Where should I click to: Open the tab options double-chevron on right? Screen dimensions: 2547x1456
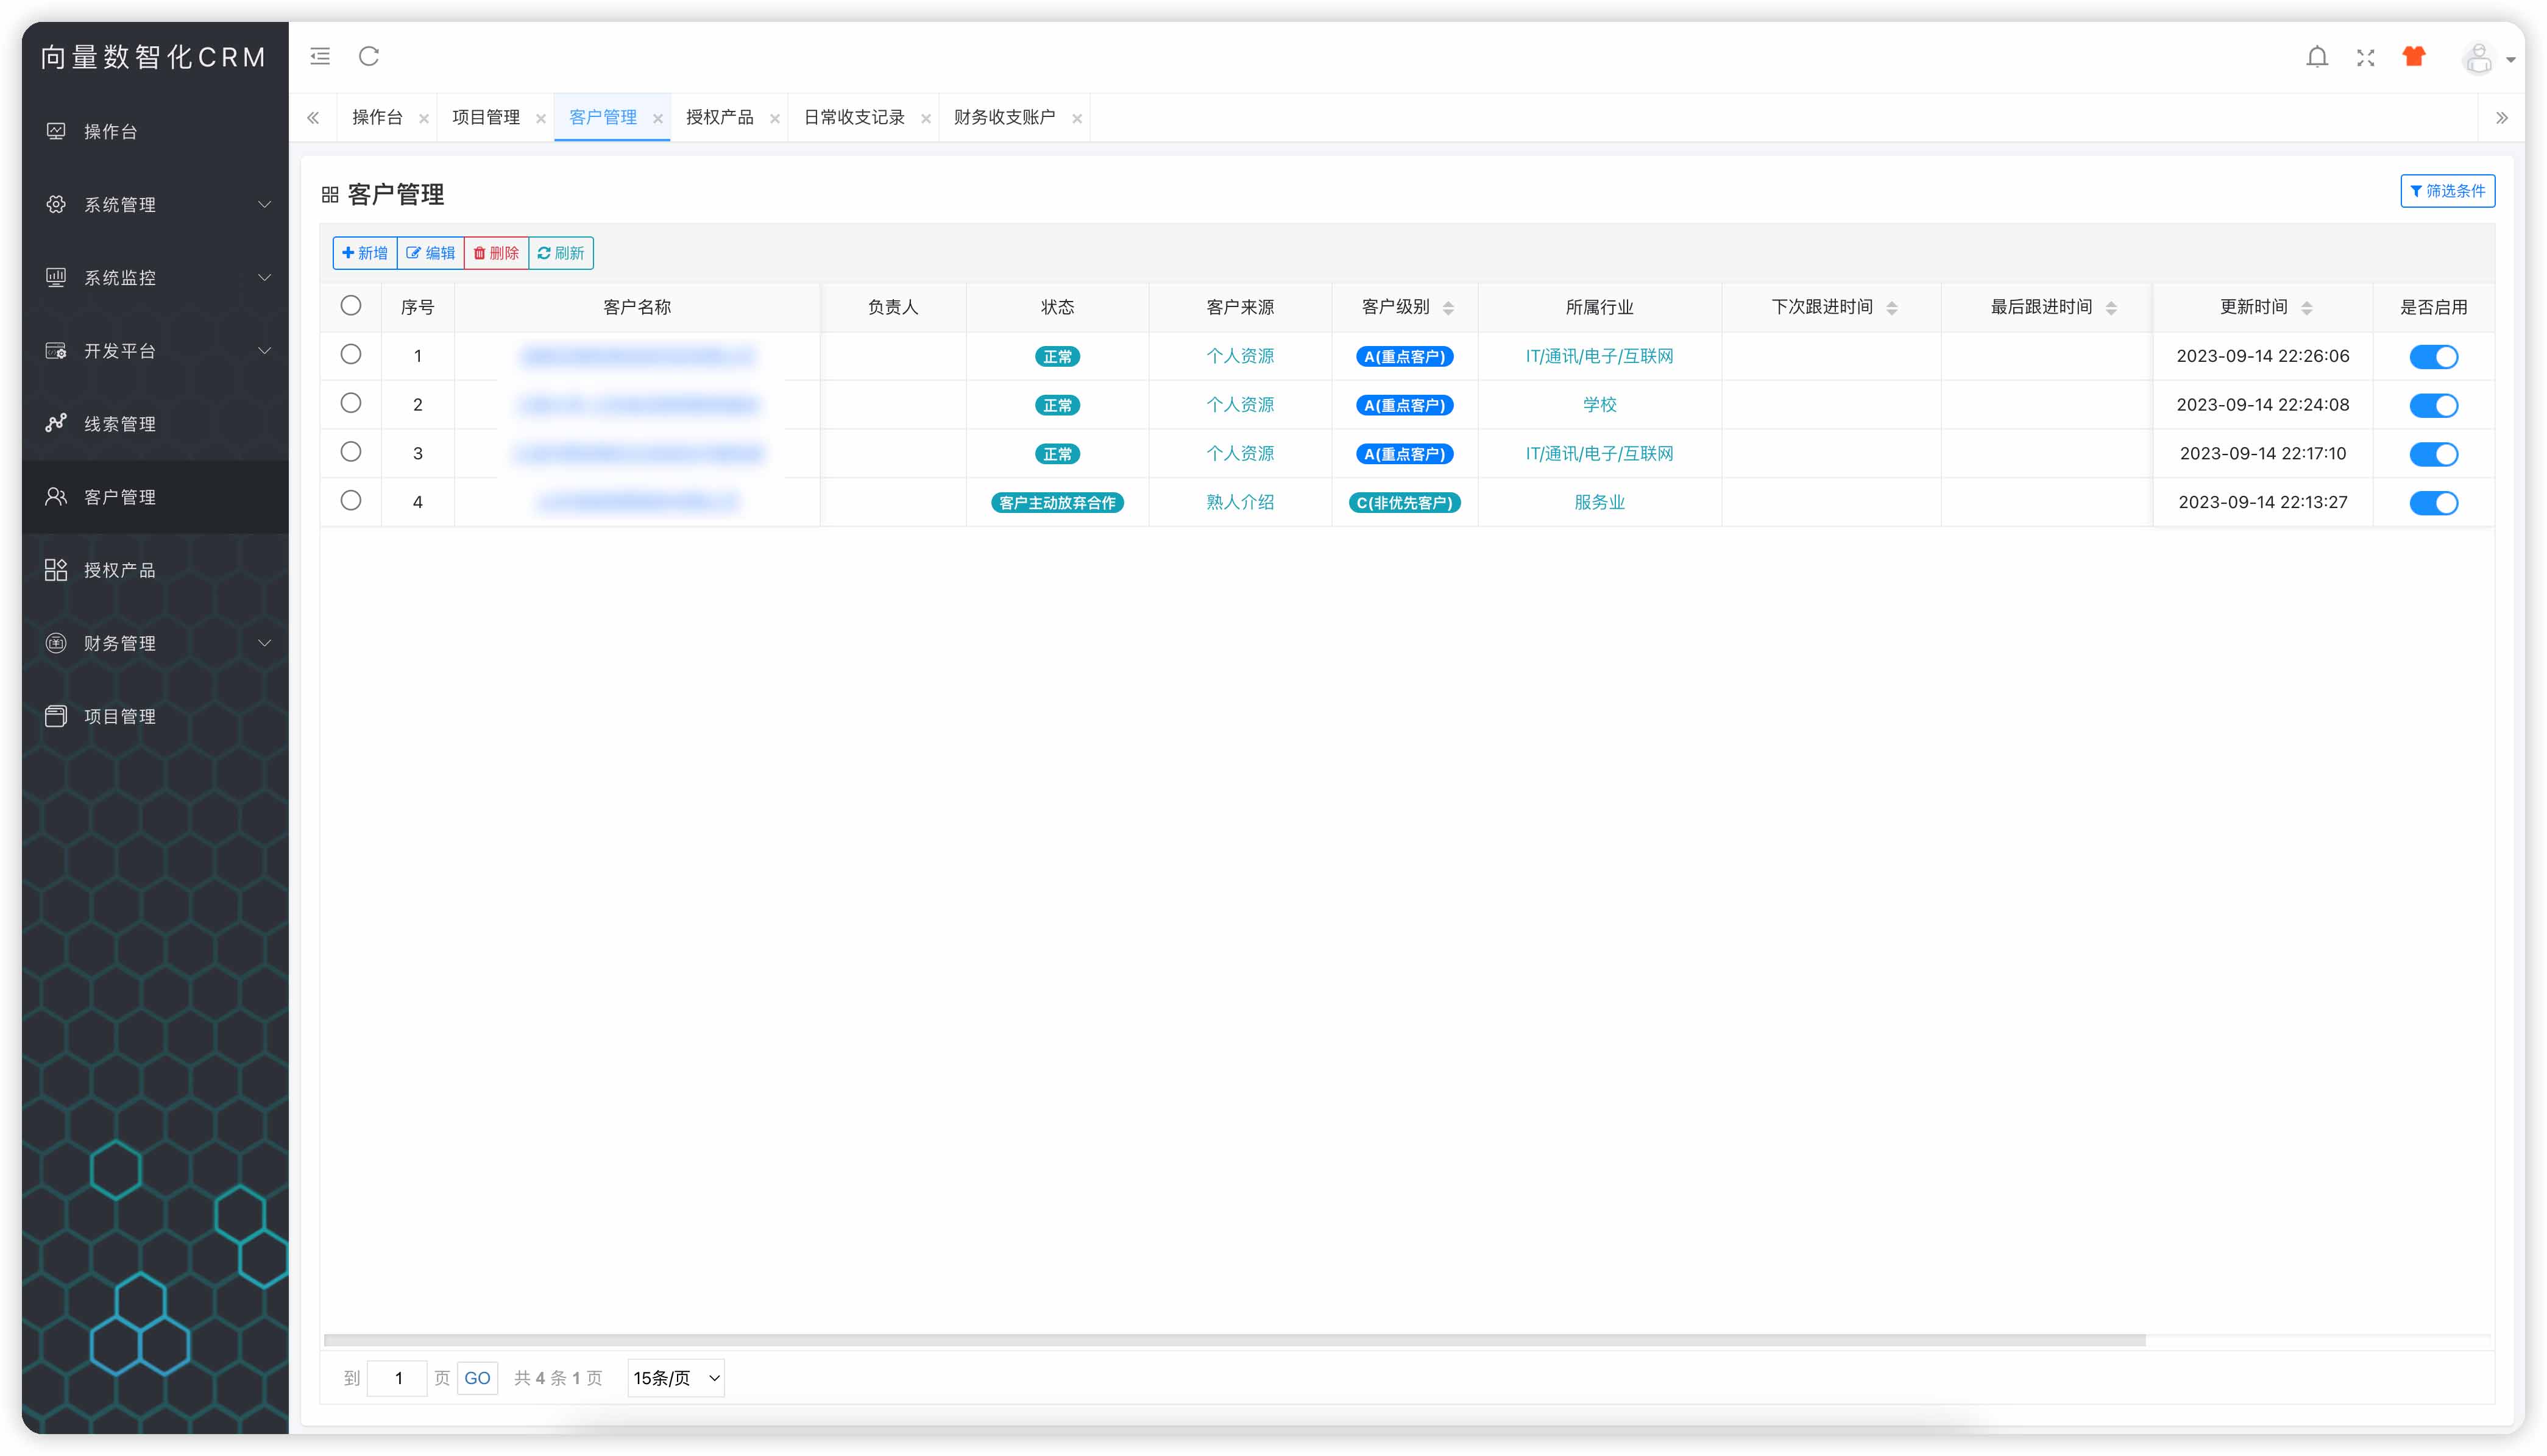[x=2501, y=118]
